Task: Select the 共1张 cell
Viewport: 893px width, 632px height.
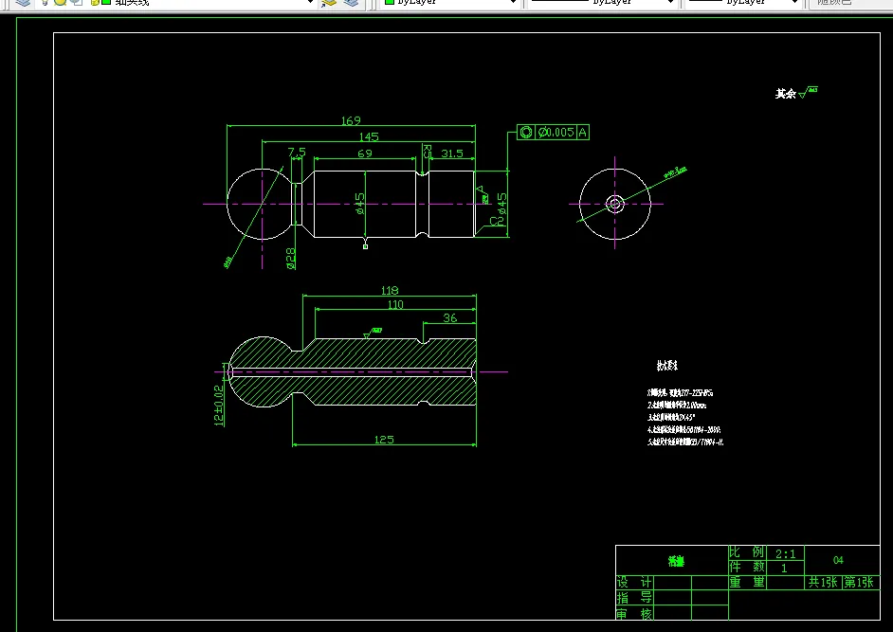Action: pos(823,582)
